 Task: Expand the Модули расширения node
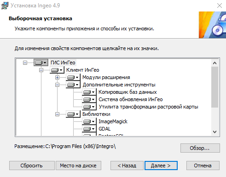click(x=57, y=77)
